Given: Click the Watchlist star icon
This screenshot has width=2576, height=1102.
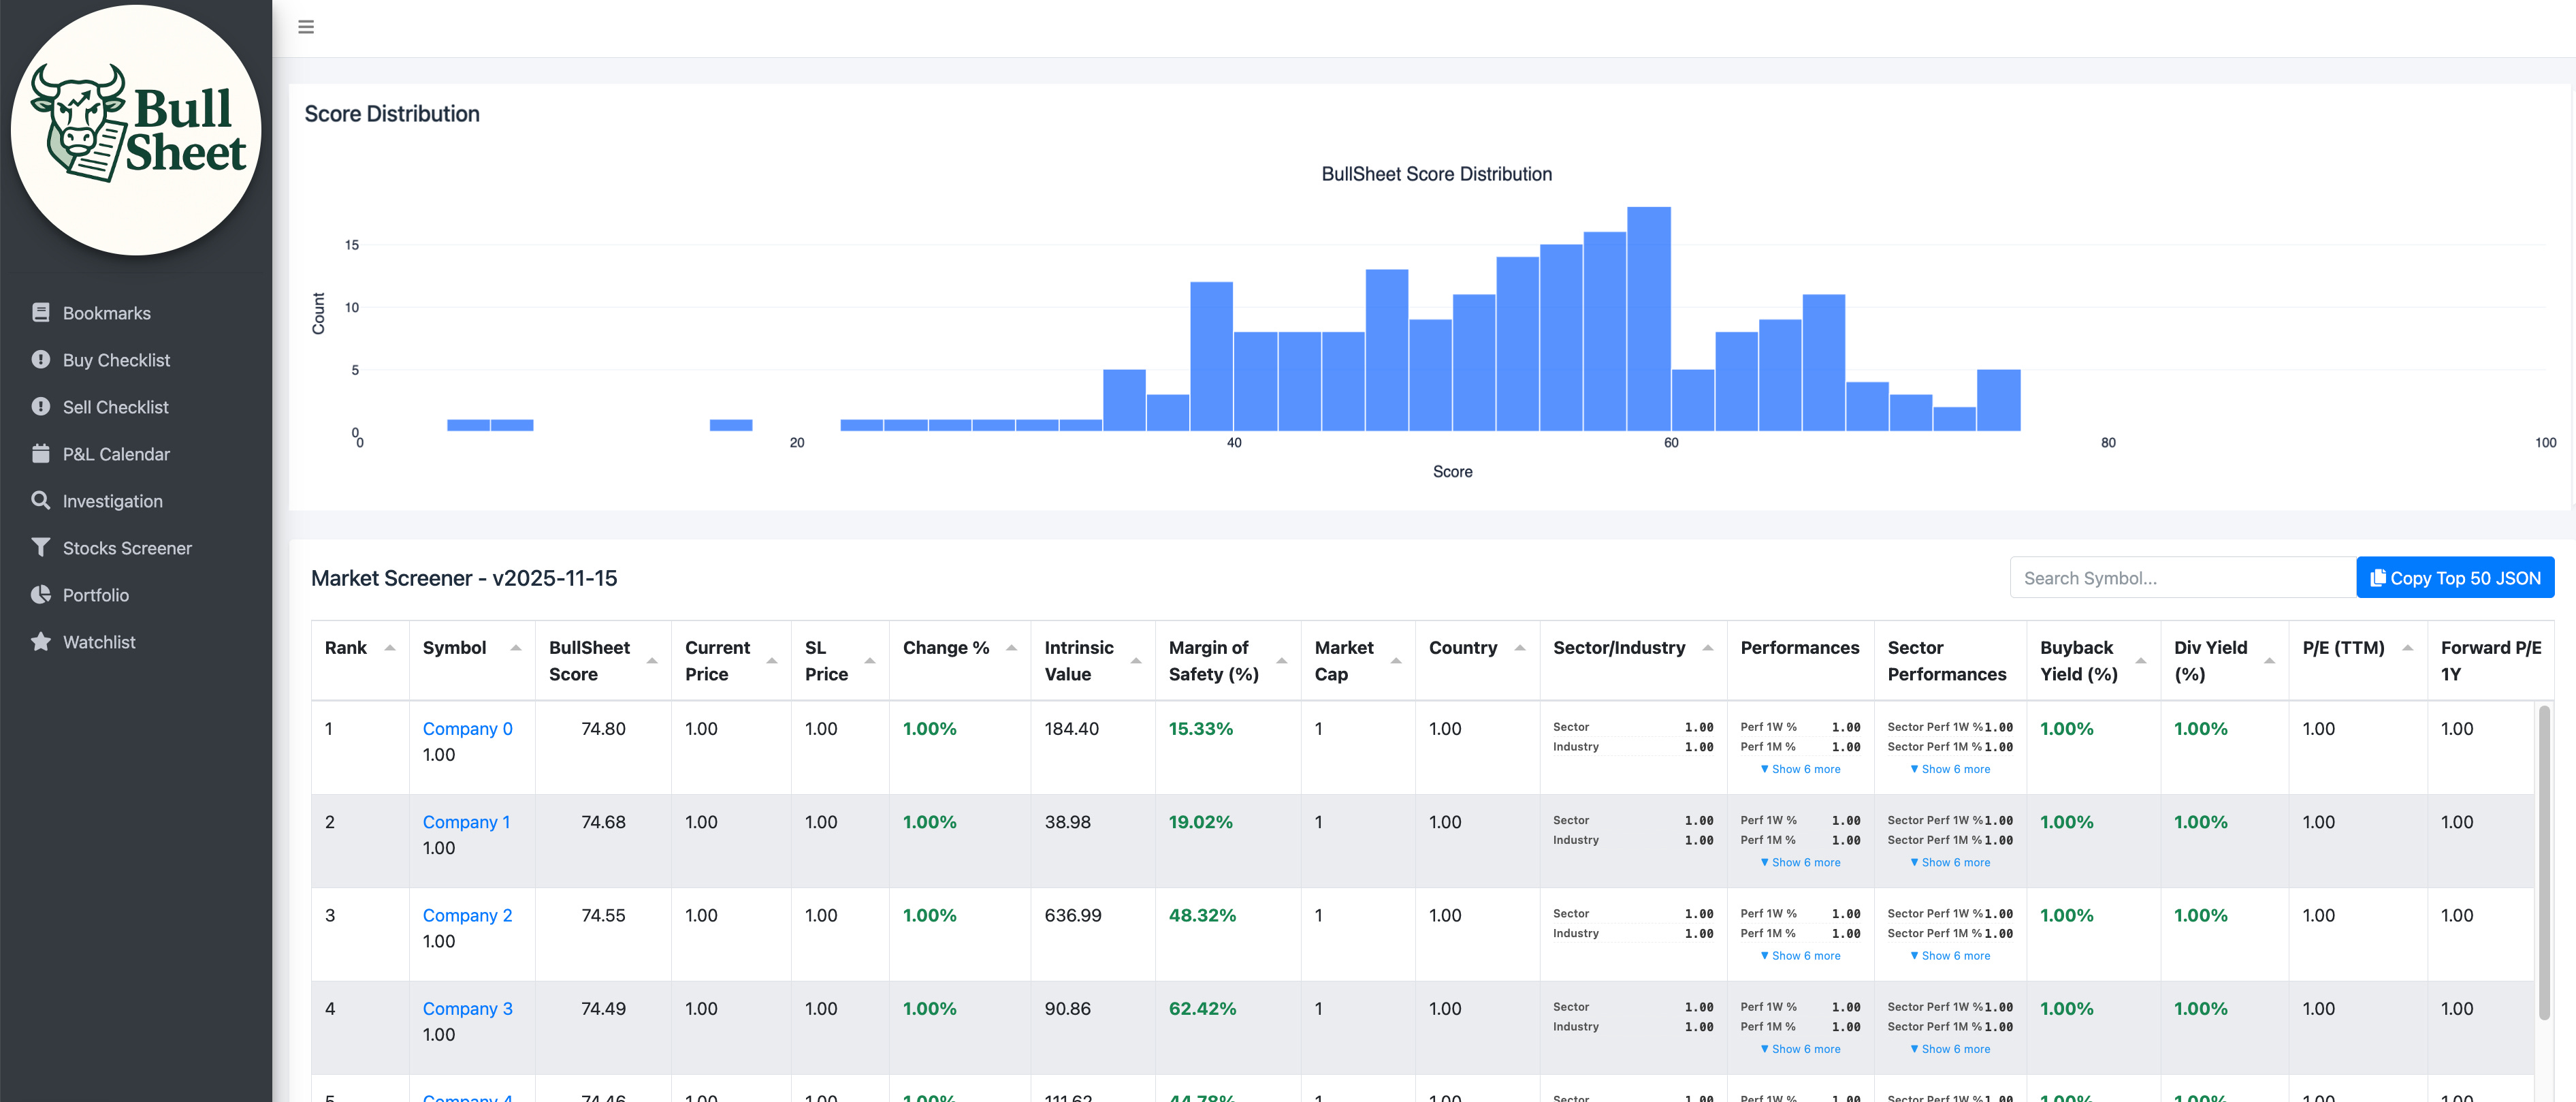Looking at the screenshot, I should coord(41,642).
